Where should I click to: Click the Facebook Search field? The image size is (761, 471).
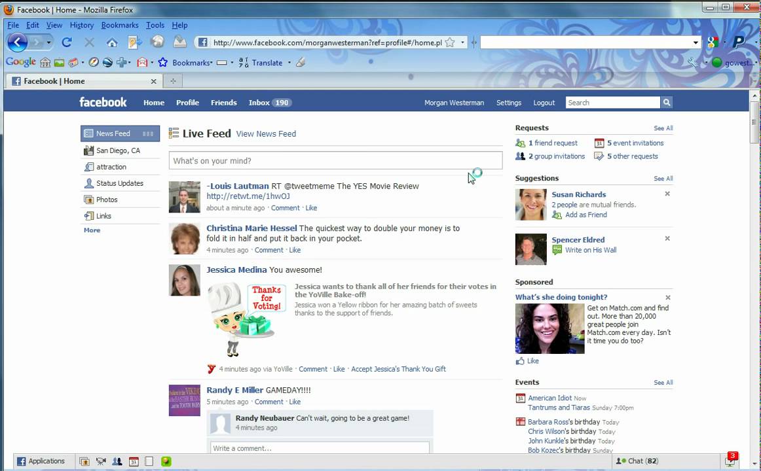point(612,102)
